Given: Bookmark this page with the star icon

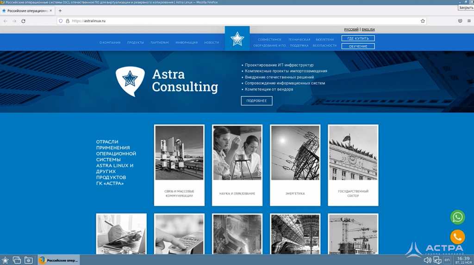Looking at the screenshot, I should pos(423,21).
